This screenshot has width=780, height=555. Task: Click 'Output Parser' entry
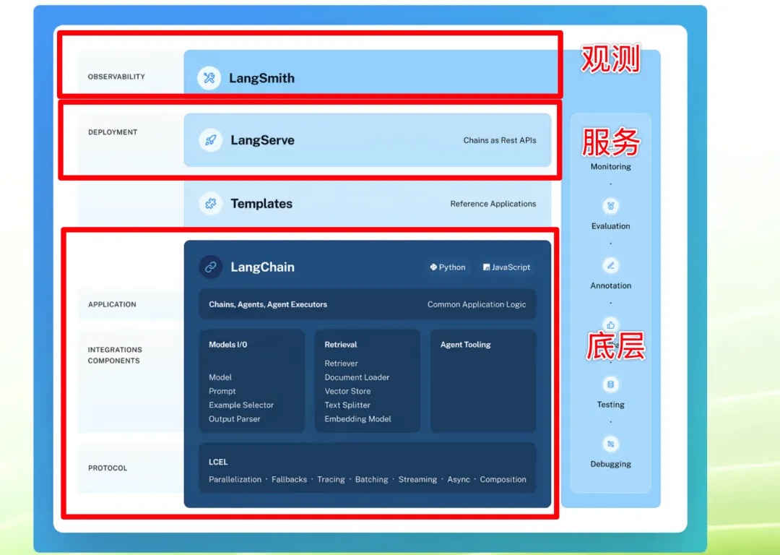click(234, 419)
